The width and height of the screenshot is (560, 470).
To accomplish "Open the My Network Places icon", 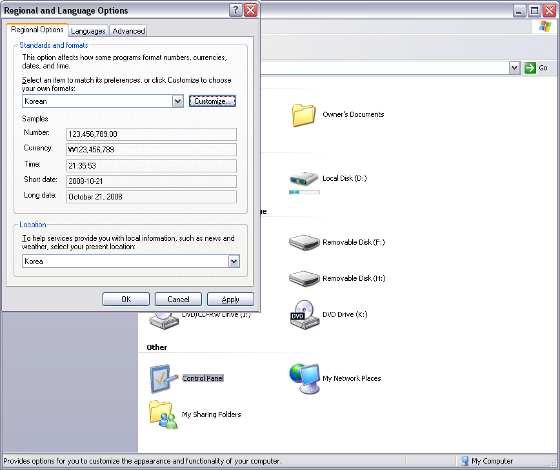I will pyautogui.click(x=305, y=378).
